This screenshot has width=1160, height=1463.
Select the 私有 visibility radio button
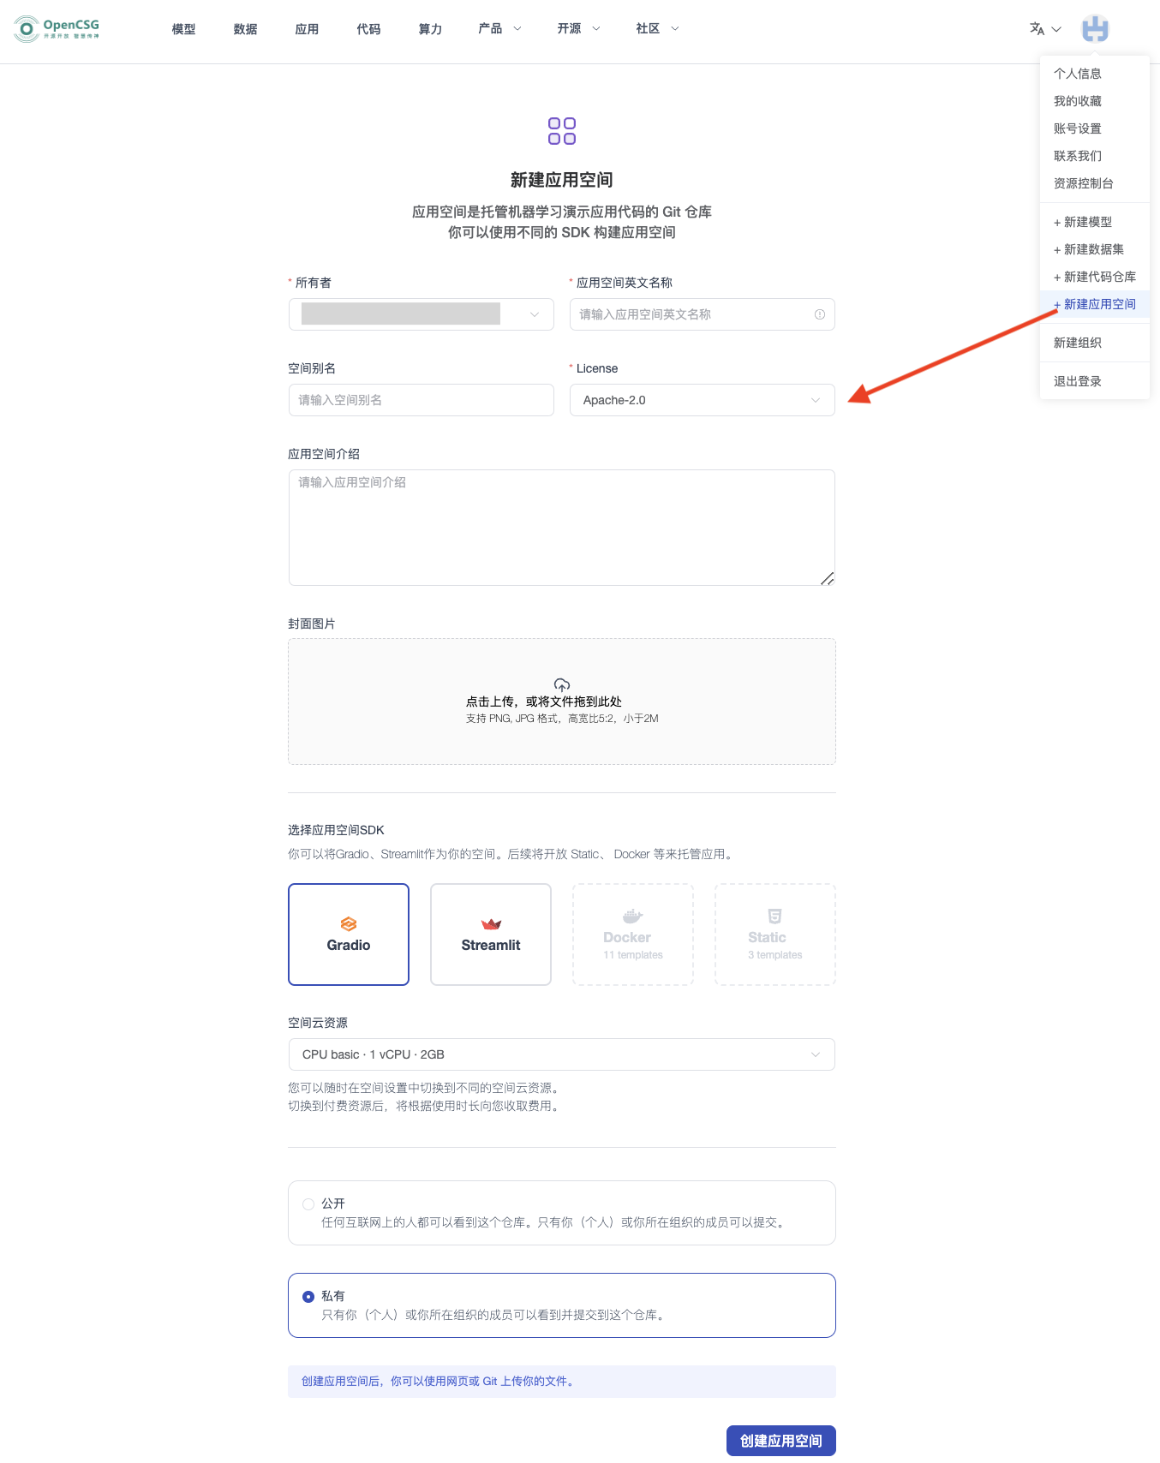308,1297
